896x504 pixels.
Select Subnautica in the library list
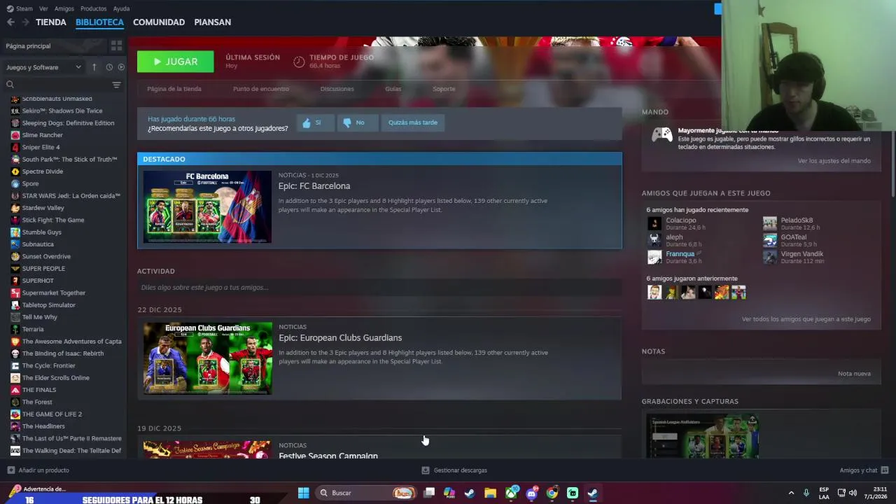point(38,244)
